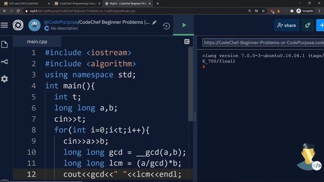Switch to CodeChef Programming browser tab
The height and width of the screenshot is (182, 324).
[x=77, y=4]
